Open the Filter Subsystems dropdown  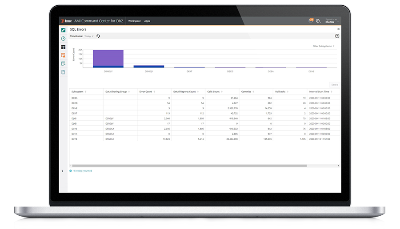(323, 46)
